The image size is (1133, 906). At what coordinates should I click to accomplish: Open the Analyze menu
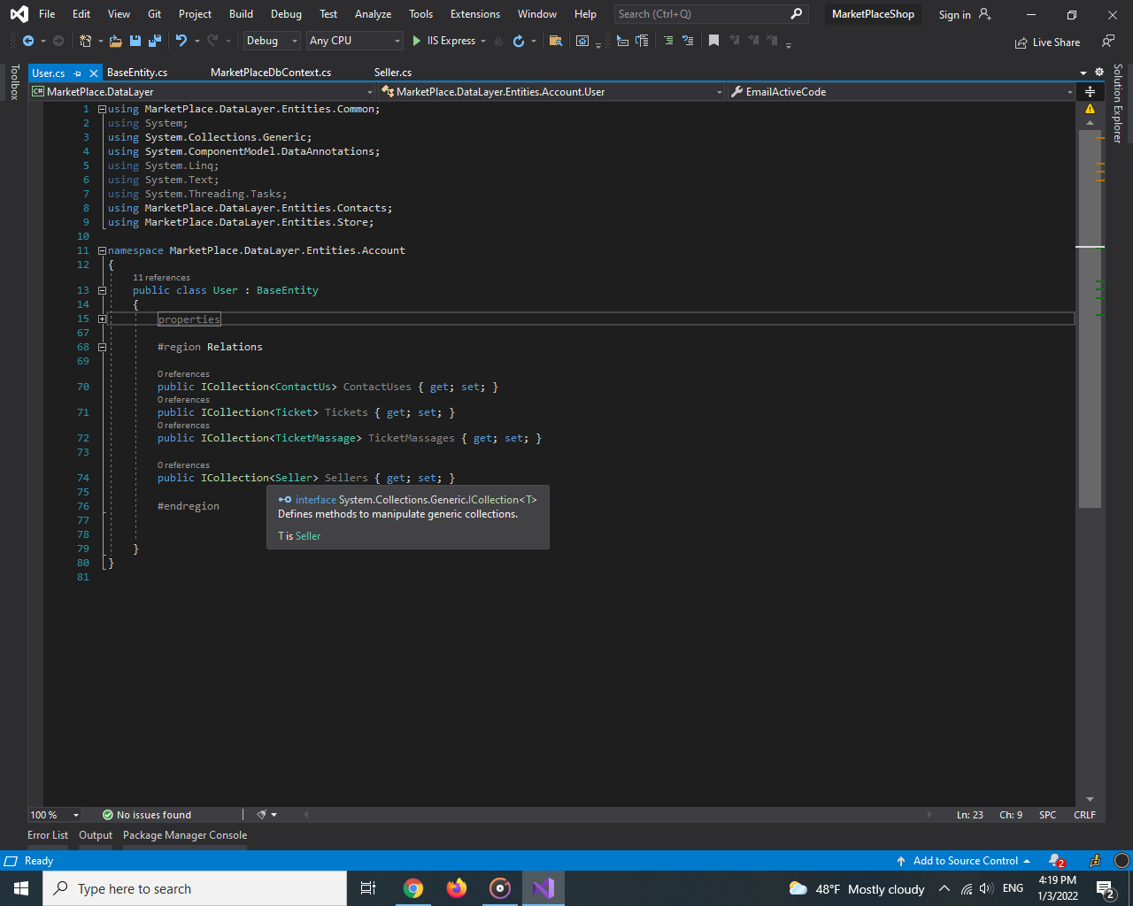[373, 14]
